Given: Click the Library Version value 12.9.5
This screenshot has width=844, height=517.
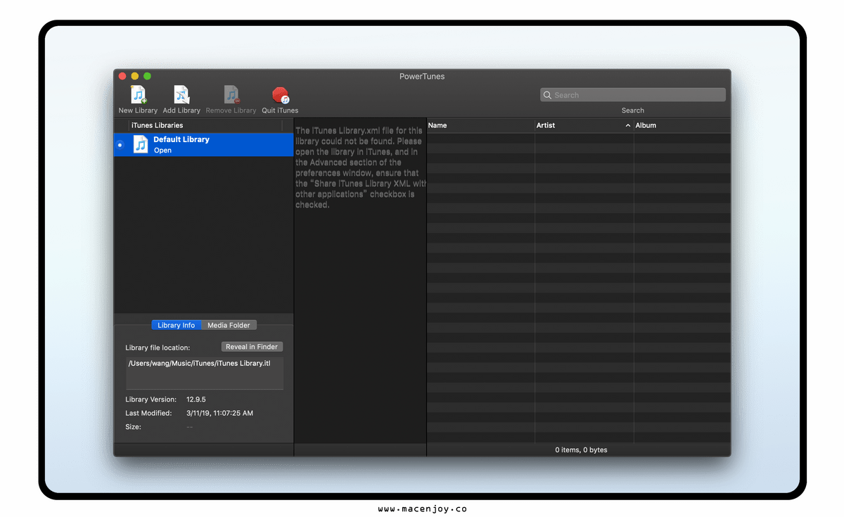Looking at the screenshot, I should pos(196,400).
